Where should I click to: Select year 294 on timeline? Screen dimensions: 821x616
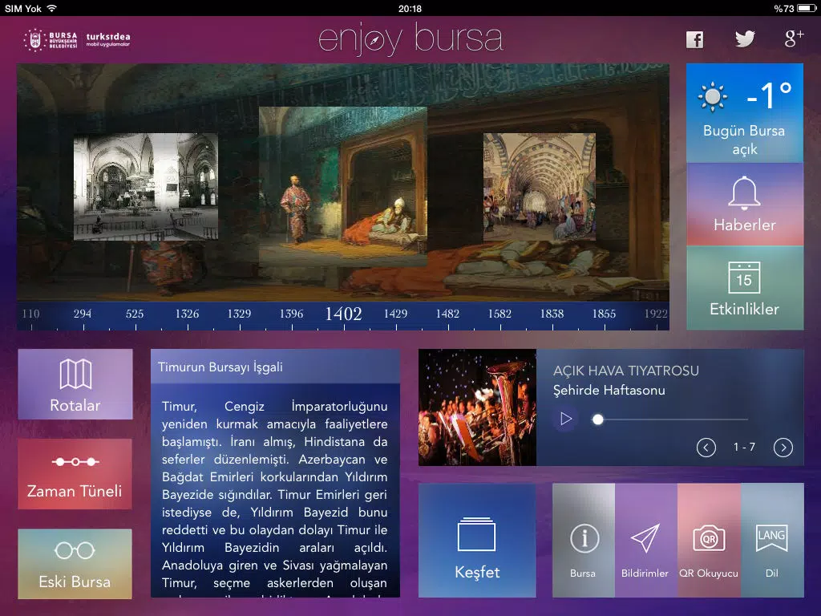pyautogui.click(x=83, y=314)
